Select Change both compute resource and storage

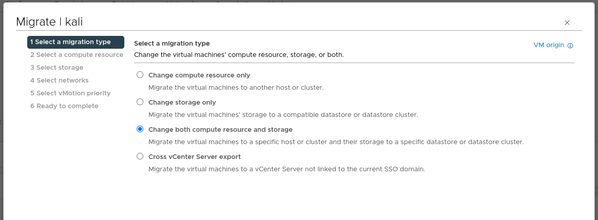point(140,129)
